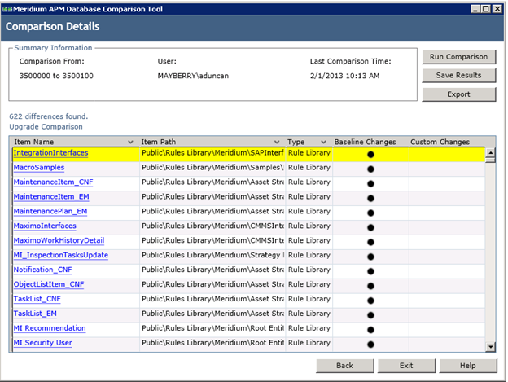Select the Strategy path cell of MI_InspectionTasksUpdate
The image size is (508, 382).
pyautogui.click(x=212, y=255)
